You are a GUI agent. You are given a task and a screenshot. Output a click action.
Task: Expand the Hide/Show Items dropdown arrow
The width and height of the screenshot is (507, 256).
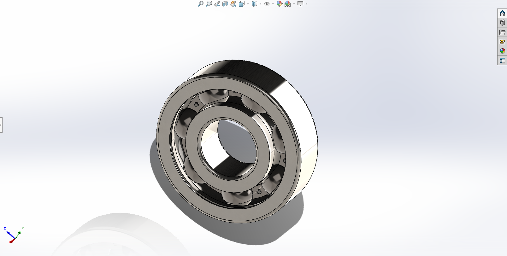pos(273,4)
